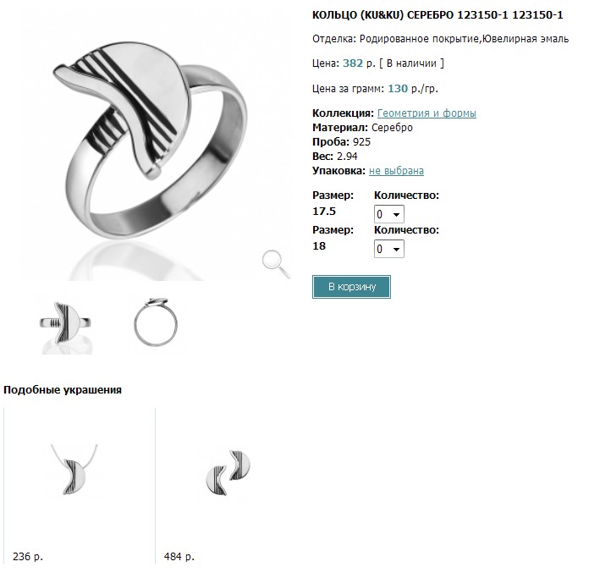Open quantity dropdown for size 18

[388, 249]
